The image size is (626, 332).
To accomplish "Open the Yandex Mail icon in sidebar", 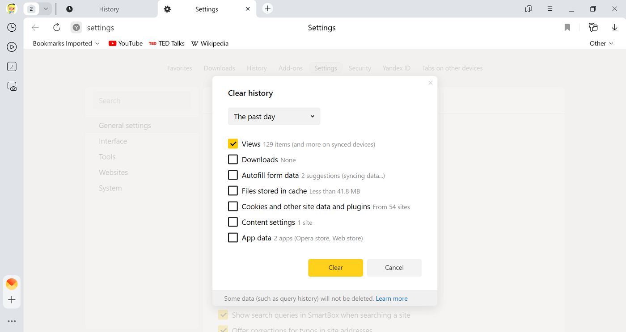I will click(x=12, y=284).
